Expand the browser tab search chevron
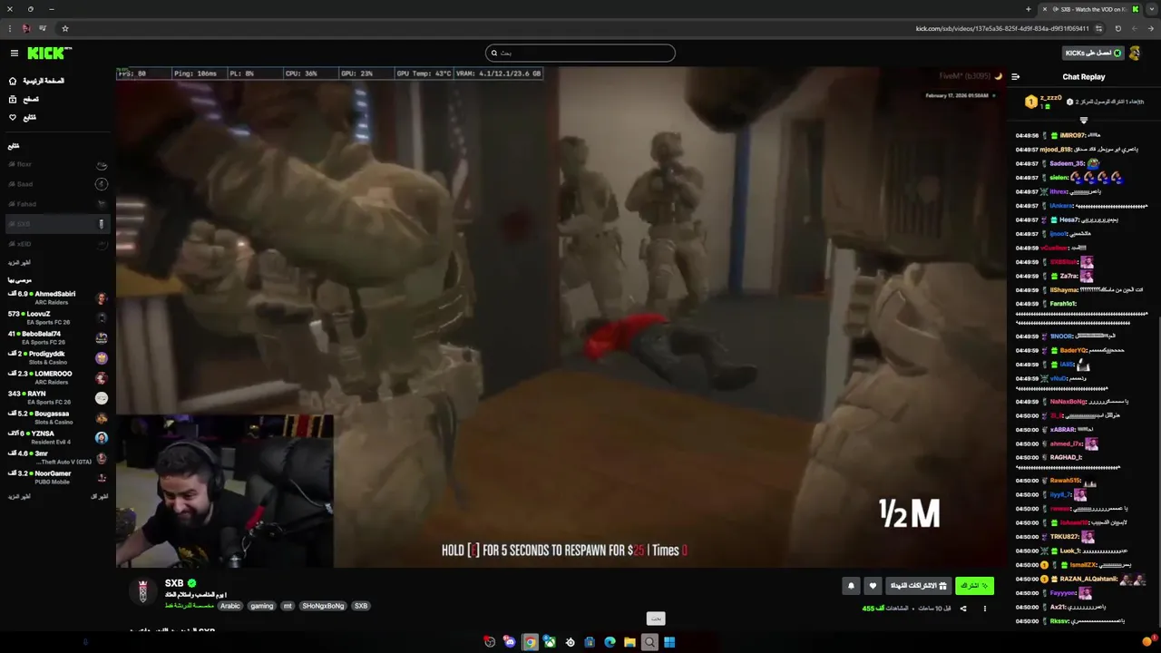Image resolution: width=1161 pixels, height=653 pixels. (1152, 9)
